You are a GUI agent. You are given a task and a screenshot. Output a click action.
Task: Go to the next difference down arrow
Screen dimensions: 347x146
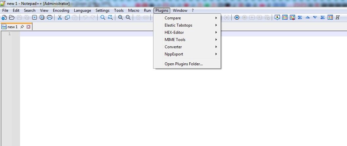(315, 18)
